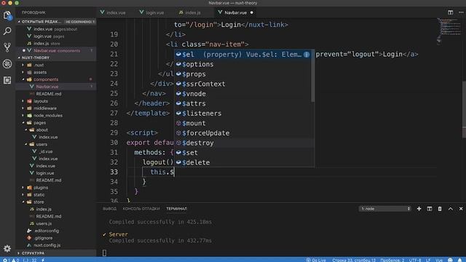
Task: Open the Search view in activity bar
Action: point(7,31)
